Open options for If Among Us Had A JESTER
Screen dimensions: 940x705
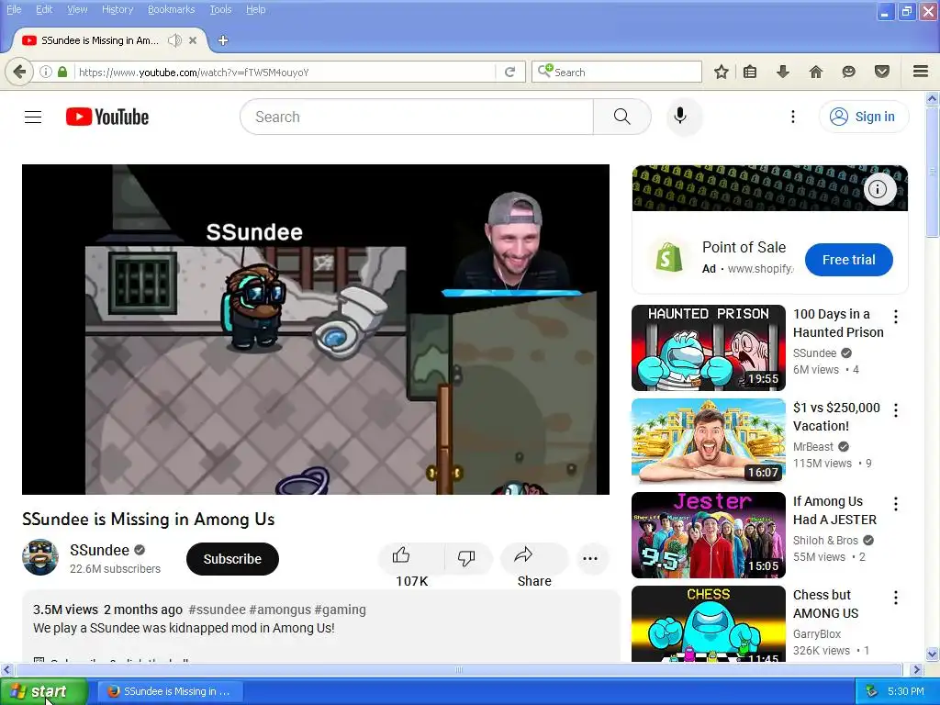[896, 504]
